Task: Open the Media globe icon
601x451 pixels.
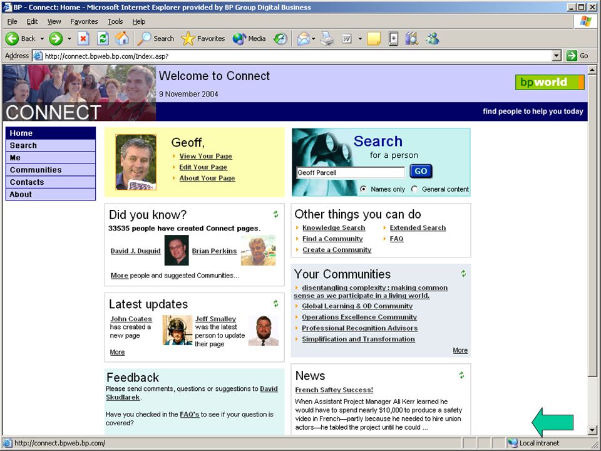Action: 239,38
